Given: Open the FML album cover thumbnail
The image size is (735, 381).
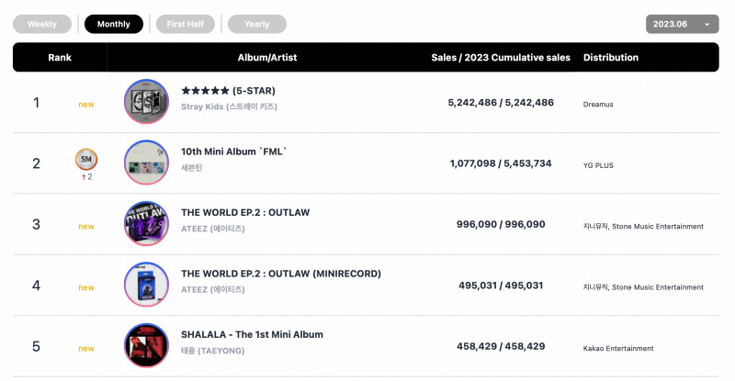Looking at the screenshot, I should (146, 162).
